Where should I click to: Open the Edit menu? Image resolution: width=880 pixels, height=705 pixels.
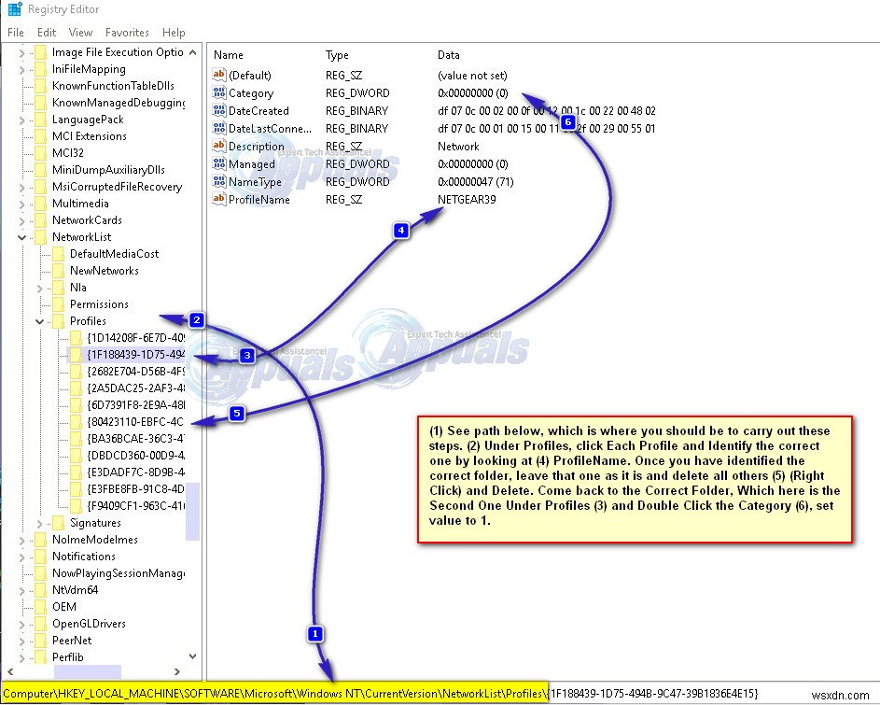46,32
